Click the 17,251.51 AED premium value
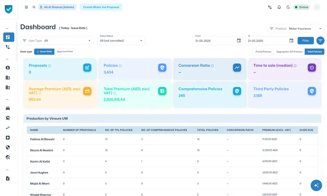The width and height of the screenshot is (327, 196). tap(269, 139)
